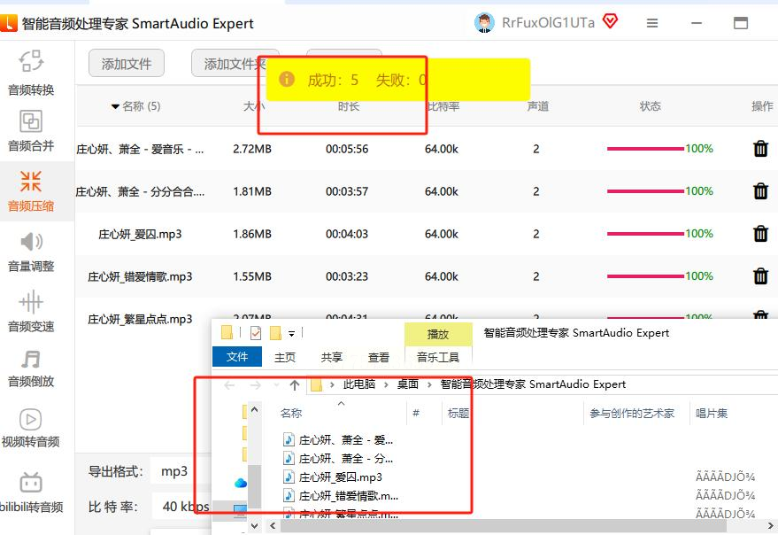This screenshot has width=778, height=535.
Task: Click the 00:03:57 duration cell
Action: (x=347, y=191)
